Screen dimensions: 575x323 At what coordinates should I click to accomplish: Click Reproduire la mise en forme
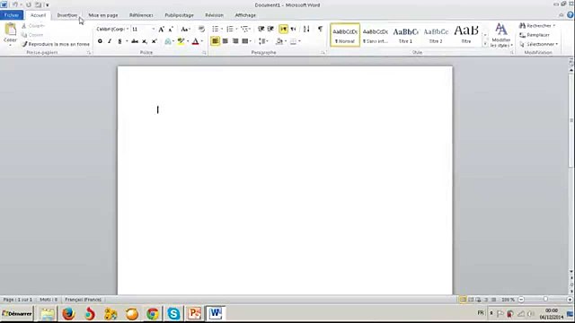(x=56, y=44)
